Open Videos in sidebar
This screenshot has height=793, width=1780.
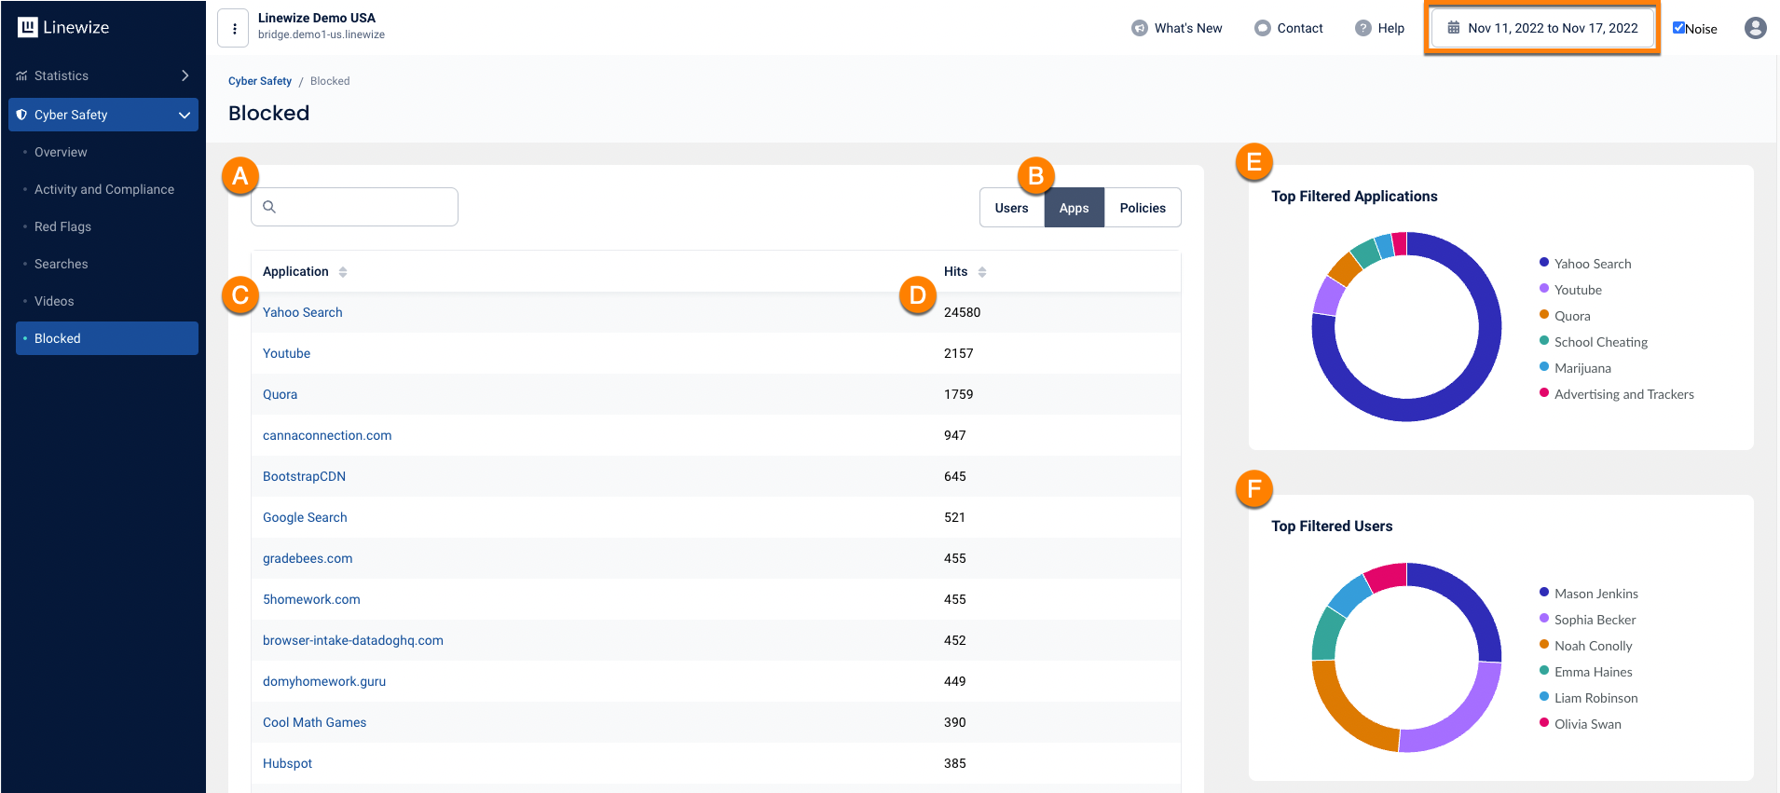[54, 301]
